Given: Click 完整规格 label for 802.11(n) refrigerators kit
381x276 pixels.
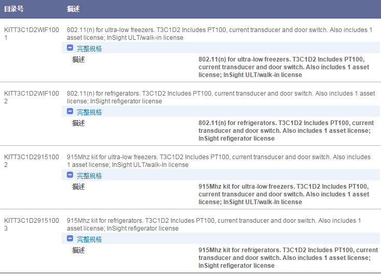Looking at the screenshot, I should (89, 112).
